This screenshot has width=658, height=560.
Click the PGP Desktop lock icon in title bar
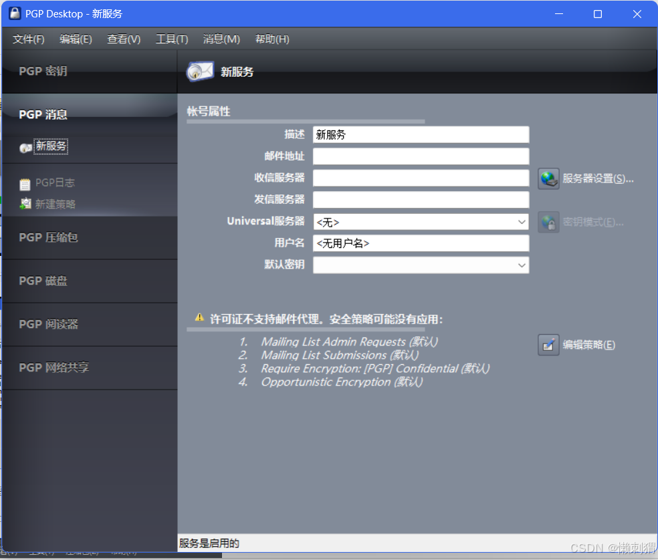point(15,13)
